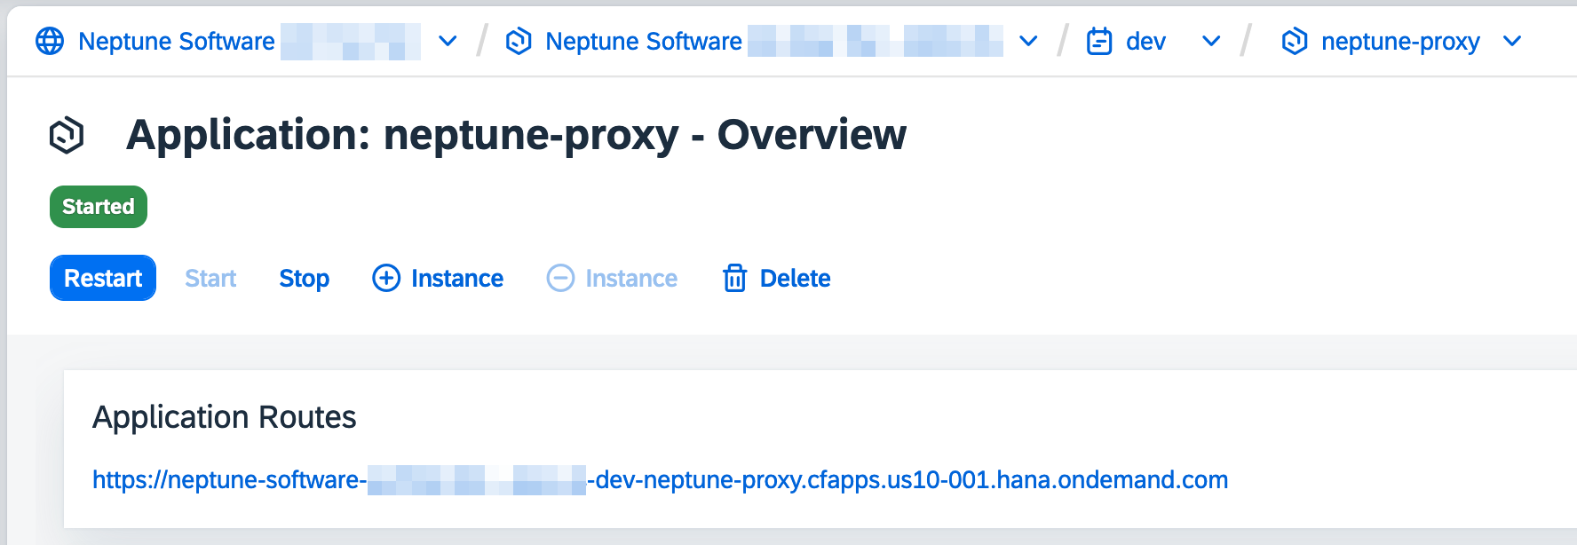1577x545 pixels.
Task: Open the neptune-proxy application route URL
Action: click(x=661, y=479)
